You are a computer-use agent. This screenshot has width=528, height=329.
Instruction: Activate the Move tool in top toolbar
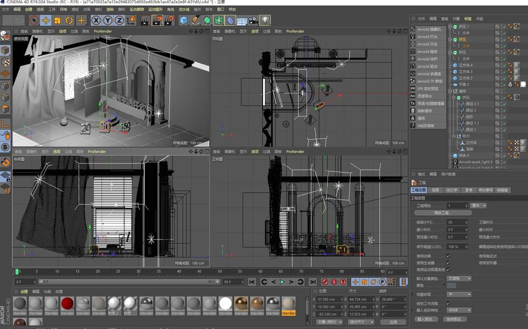(46, 20)
